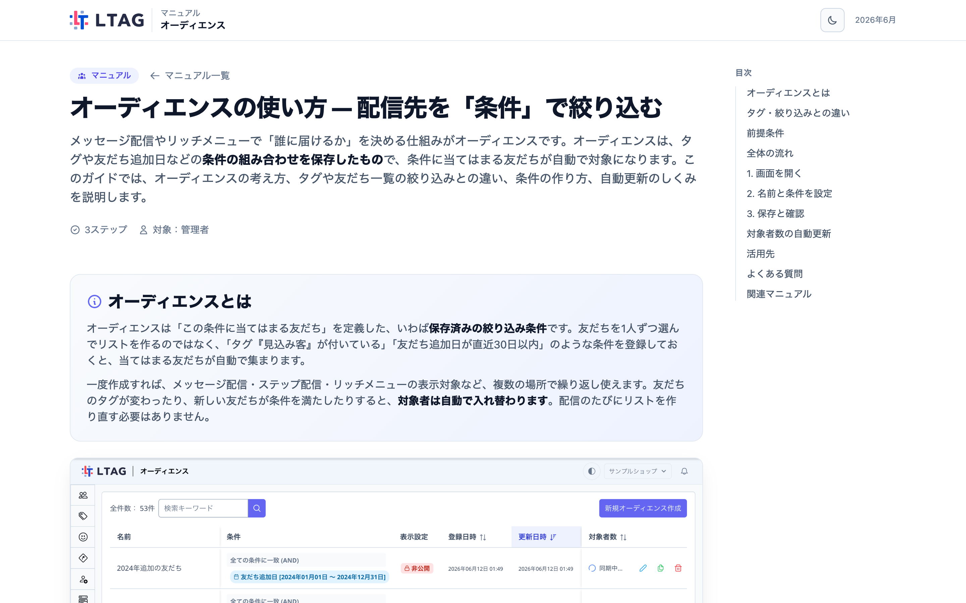Sort the table by 登録日時

pyautogui.click(x=467, y=537)
